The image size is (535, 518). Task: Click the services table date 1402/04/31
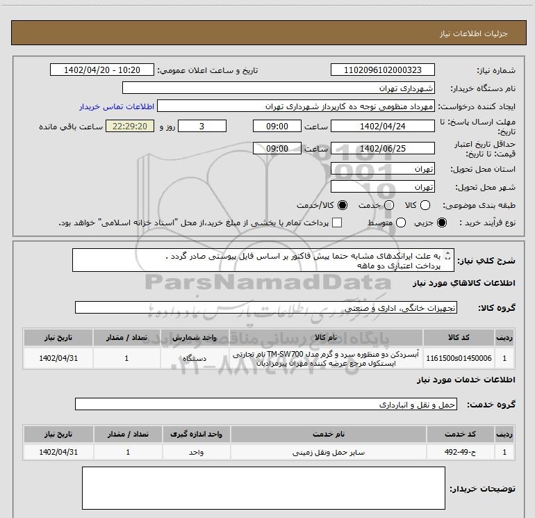58,452
